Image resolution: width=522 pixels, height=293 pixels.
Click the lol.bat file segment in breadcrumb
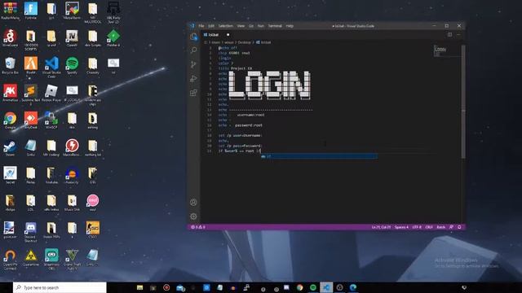coord(263,42)
